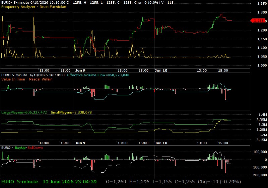The image size is (268, 188).
Task: Click the 'H=1,295' status bar value
Action: coord(139,182)
